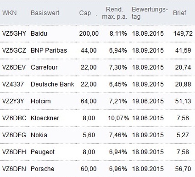Open WKN link VZ6DFG
195x177 pixels.
14,135
